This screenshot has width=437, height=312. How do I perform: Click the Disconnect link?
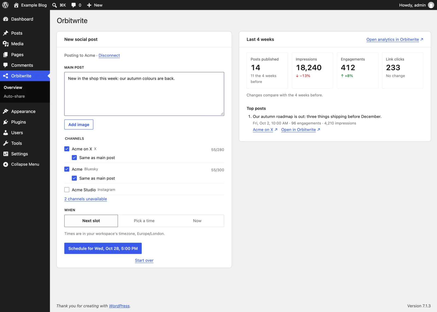point(109,55)
